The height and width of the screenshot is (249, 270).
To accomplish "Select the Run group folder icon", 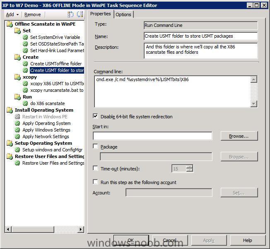I will [x=17, y=97].
